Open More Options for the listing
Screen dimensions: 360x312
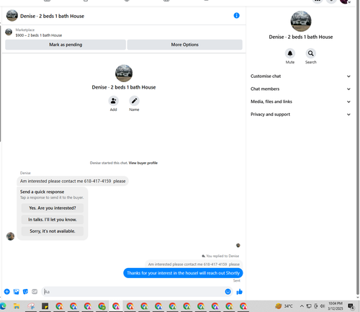[x=184, y=45]
